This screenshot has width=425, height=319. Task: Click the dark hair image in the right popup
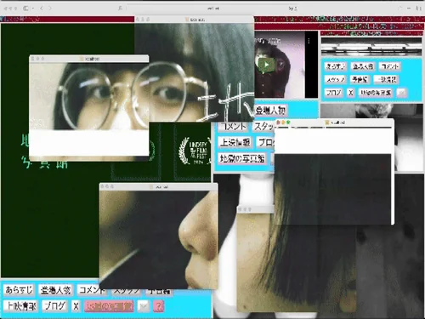pos(333,190)
